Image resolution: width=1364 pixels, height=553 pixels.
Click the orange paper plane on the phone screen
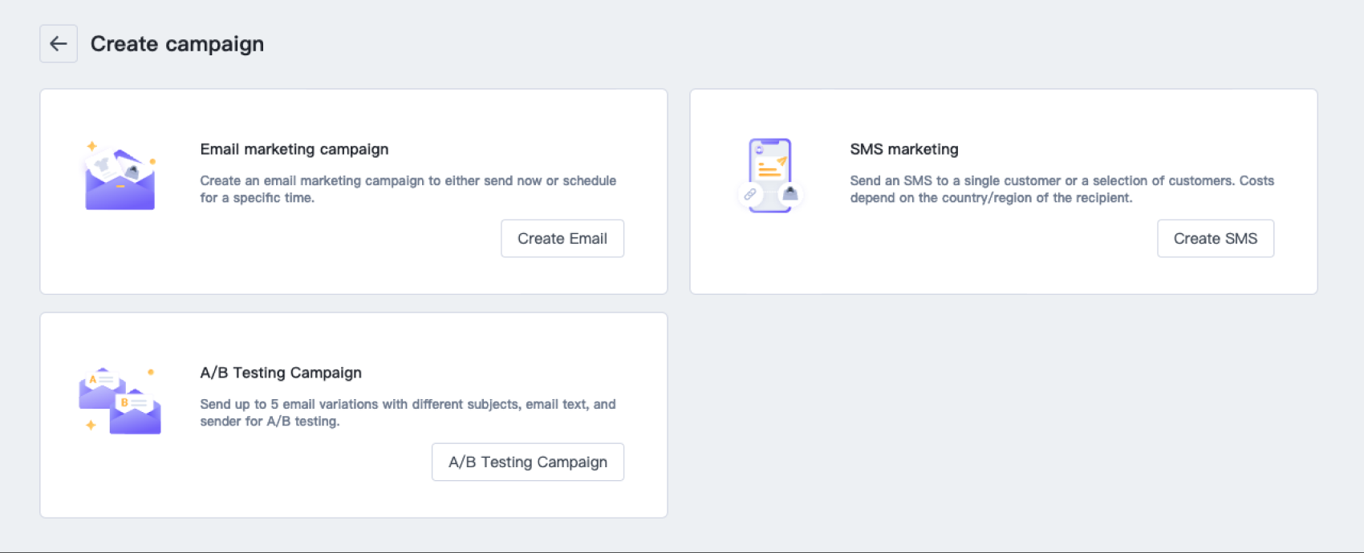781,162
